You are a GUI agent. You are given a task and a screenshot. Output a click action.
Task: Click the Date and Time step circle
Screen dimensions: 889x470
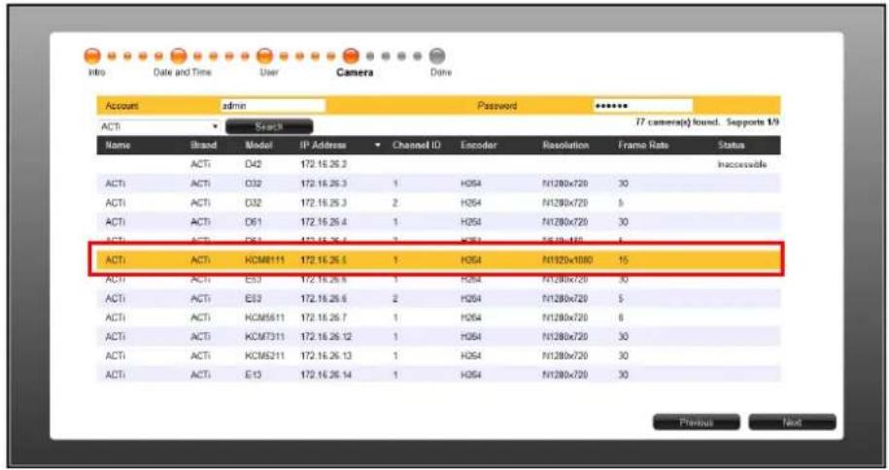point(179,56)
